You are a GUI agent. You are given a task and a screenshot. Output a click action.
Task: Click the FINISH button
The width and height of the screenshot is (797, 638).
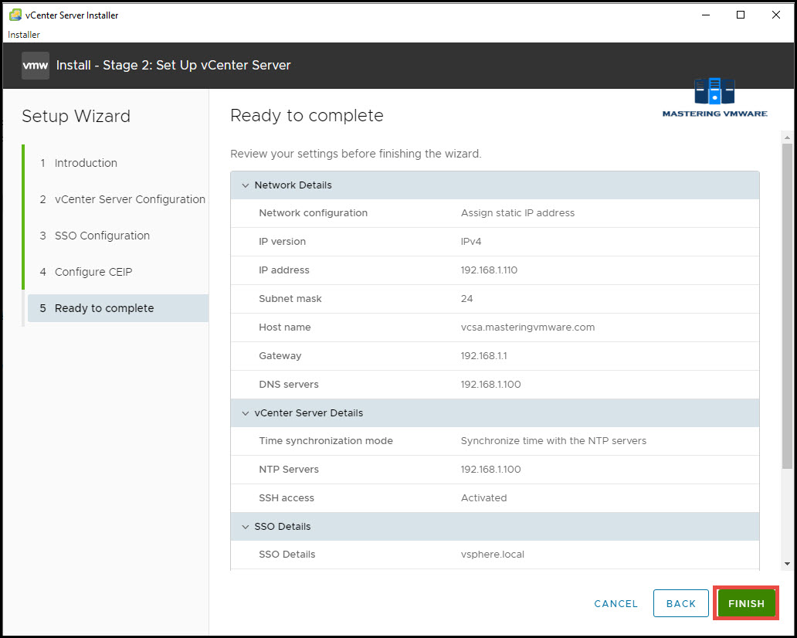pyautogui.click(x=746, y=603)
